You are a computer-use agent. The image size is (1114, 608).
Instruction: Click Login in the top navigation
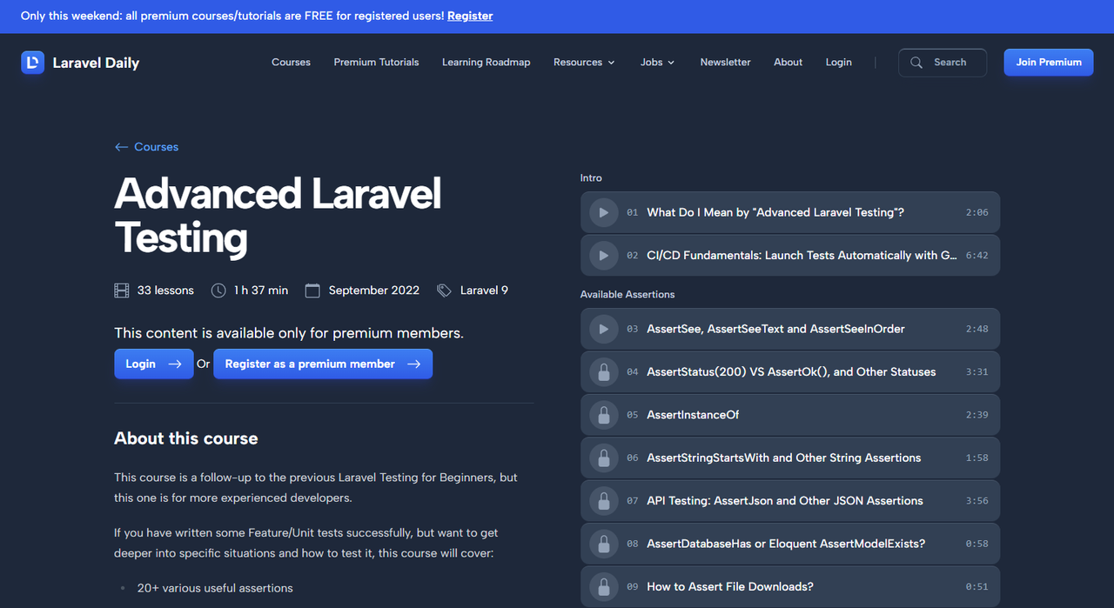point(839,63)
